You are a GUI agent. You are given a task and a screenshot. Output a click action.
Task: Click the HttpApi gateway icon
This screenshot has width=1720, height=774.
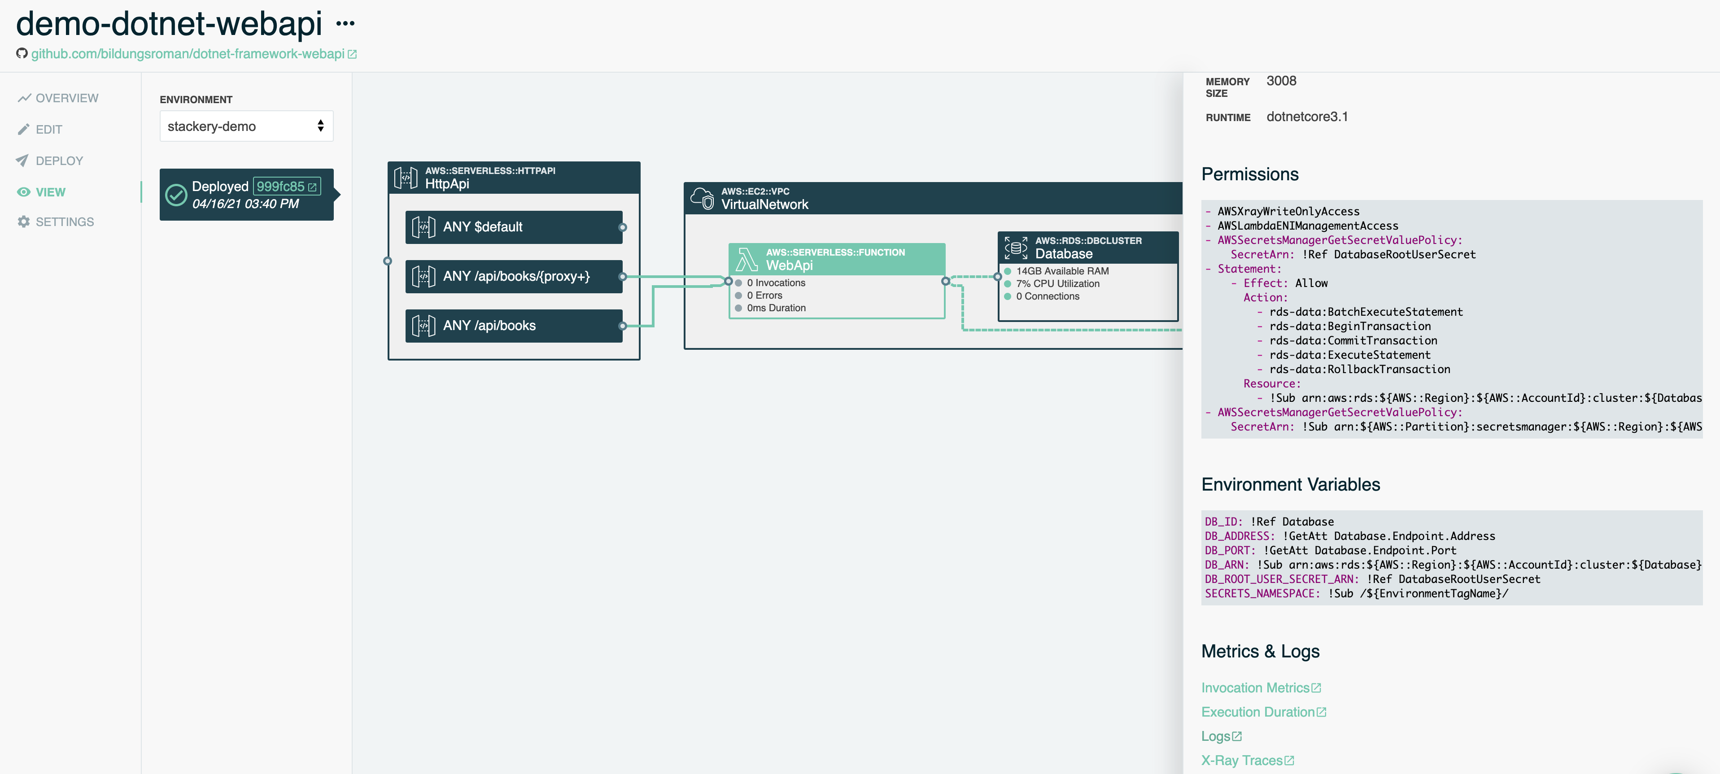tap(406, 178)
